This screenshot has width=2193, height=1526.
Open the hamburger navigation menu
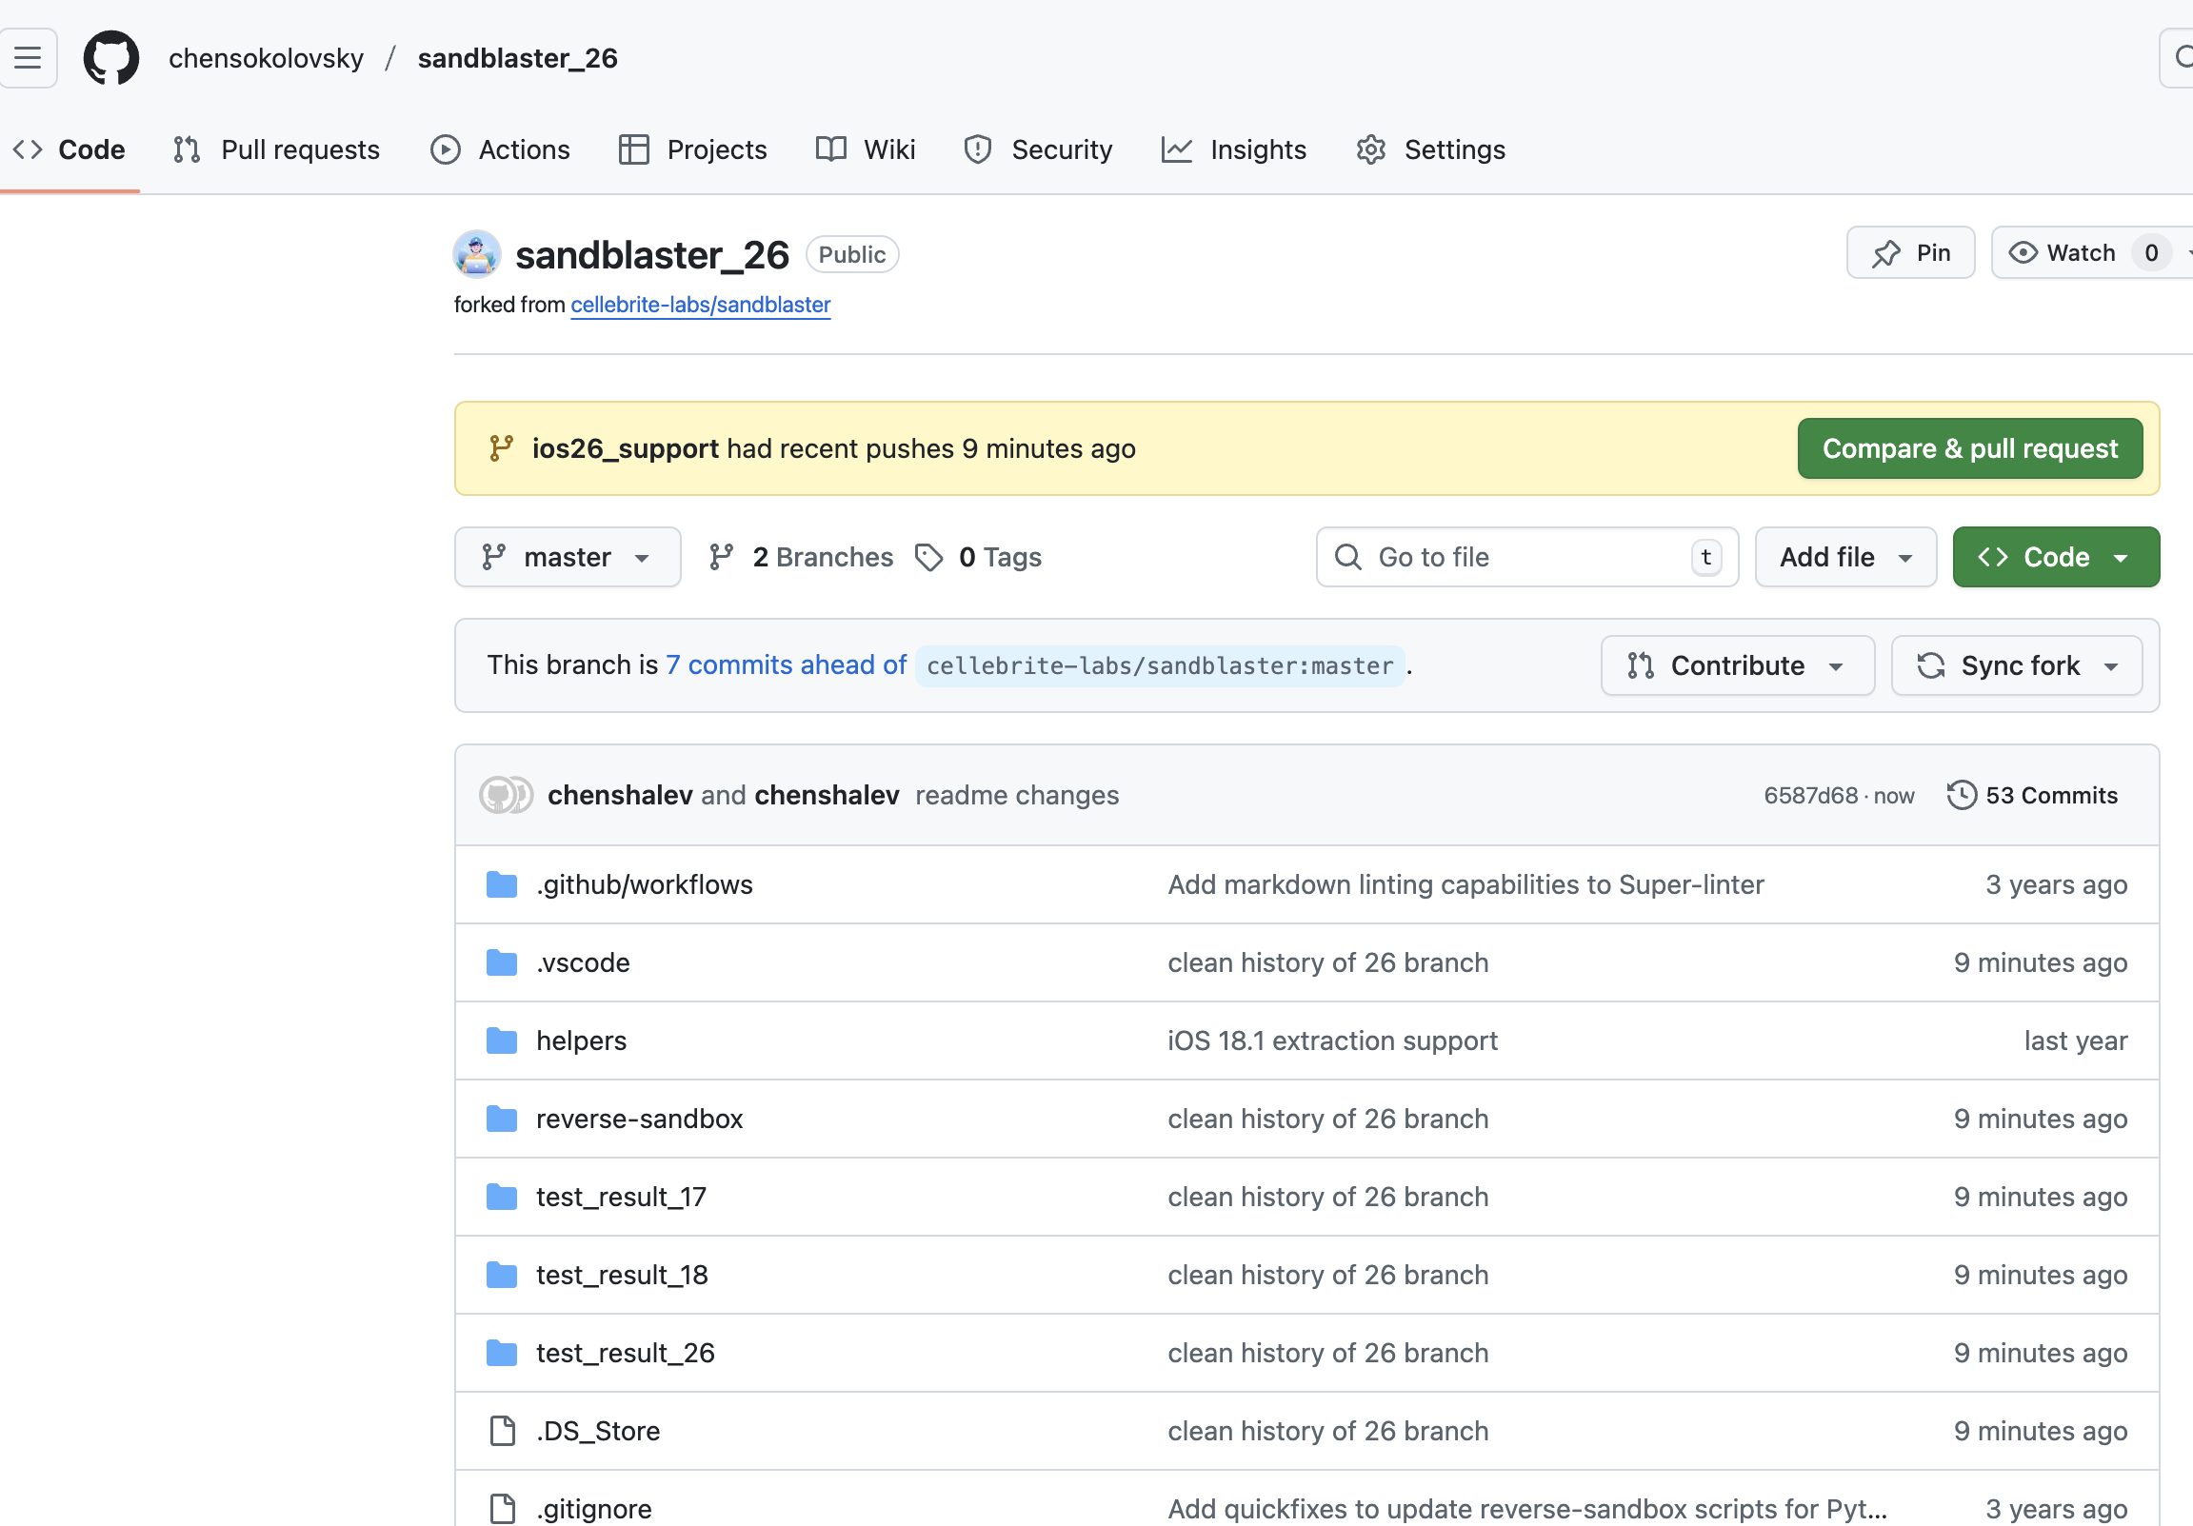[x=27, y=58]
